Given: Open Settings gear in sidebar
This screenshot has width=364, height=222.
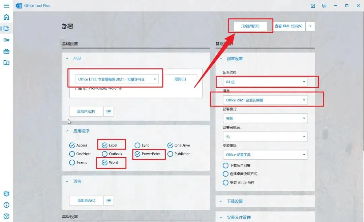Looking at the screenshot, I should 6,193.
